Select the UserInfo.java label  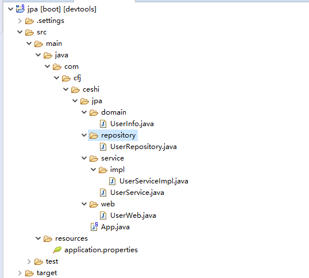(132, 124)
